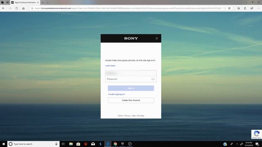Open the taskbar clock and date
The width and height of the screenshot is (262, 147).
click(x=249, y=144)
